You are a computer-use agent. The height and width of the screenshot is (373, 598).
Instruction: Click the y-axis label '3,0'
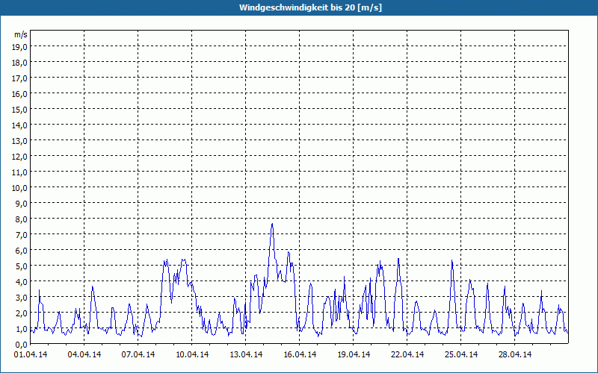click(x=22, y=298)
